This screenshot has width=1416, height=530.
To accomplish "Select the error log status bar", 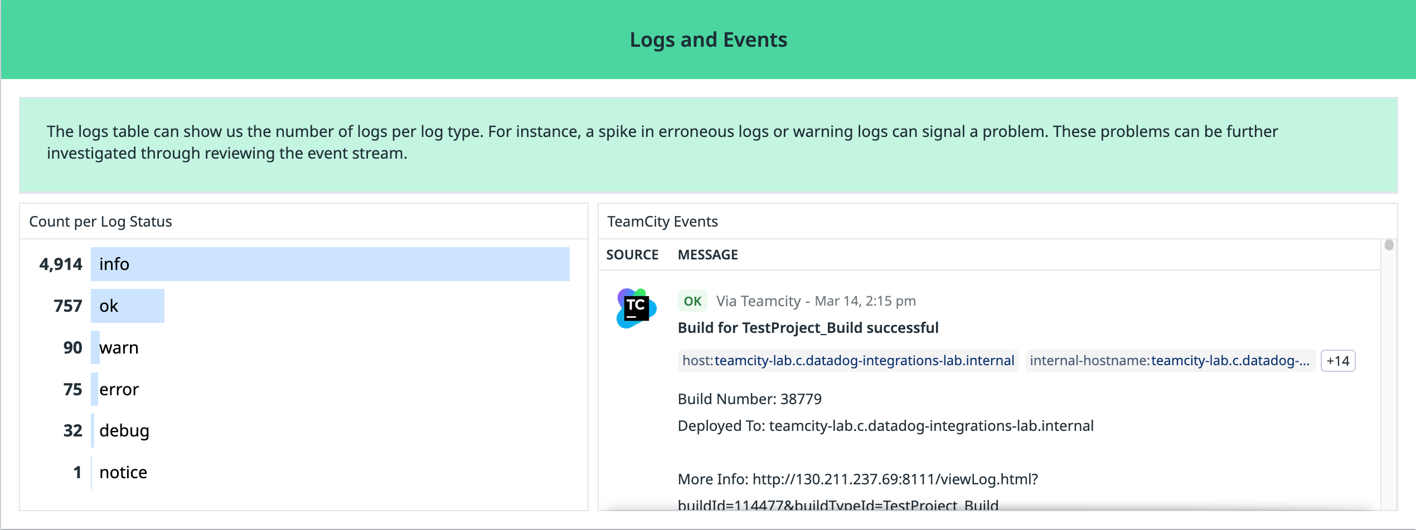I will [94, 389].
